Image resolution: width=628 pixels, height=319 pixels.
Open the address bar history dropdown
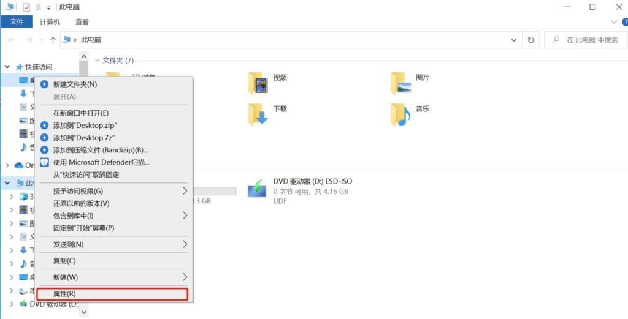514,40
